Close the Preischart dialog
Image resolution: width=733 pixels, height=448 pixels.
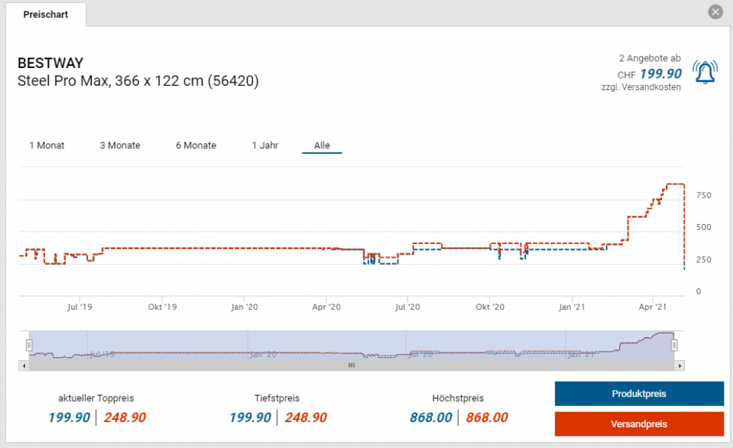click(714, 12)
